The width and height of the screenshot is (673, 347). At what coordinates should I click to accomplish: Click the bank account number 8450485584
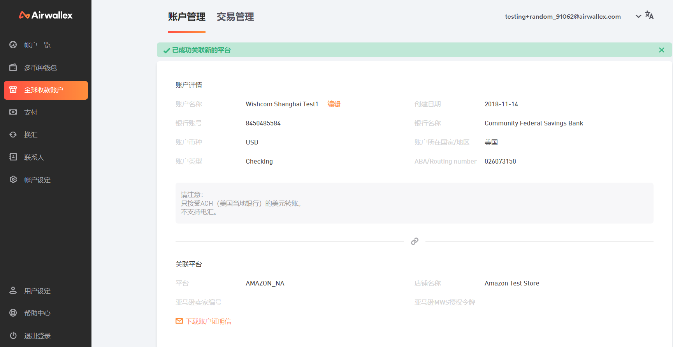[263, 123]
